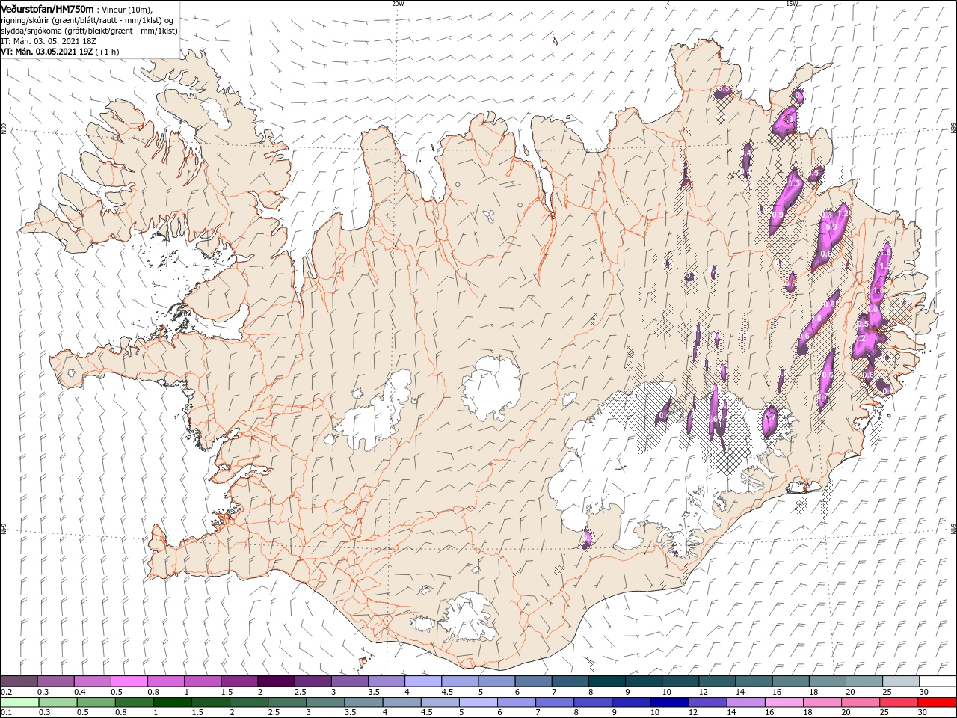The height and width of the screenshot is (718, 957).
Task: Pick the darkest green legend swatch labeled 1
Action: pyautogui.click(x=173, y=702)
